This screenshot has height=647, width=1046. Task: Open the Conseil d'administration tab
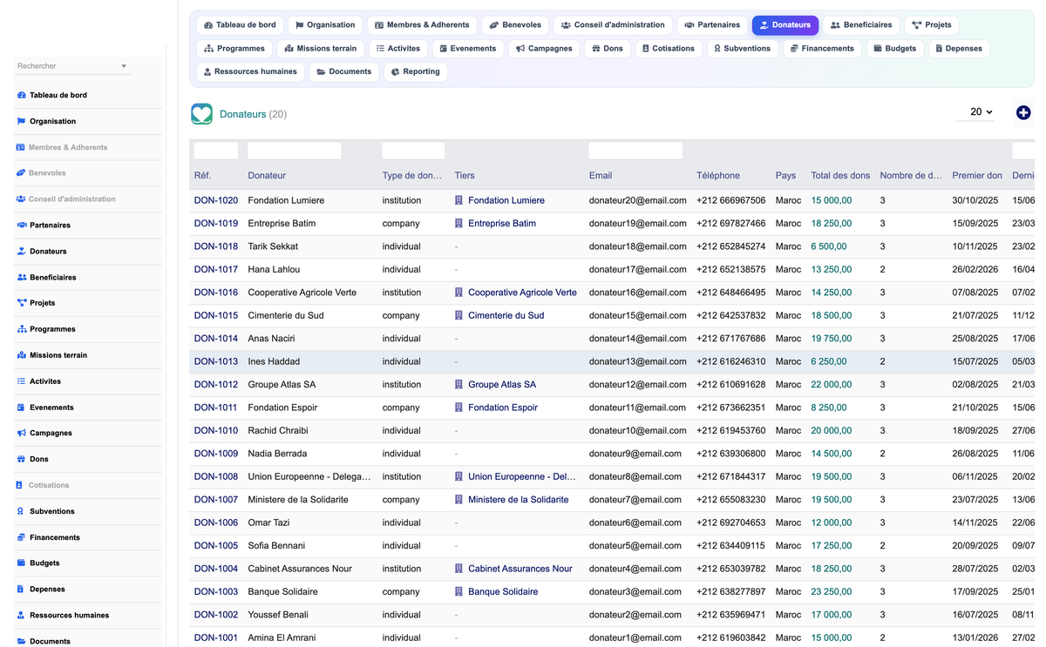[613, 25]
